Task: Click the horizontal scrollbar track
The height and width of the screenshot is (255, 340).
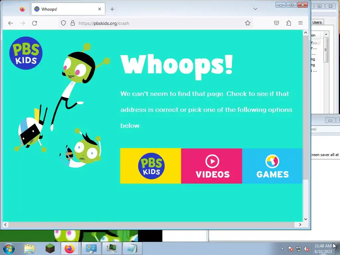Action: click(153, 225)
